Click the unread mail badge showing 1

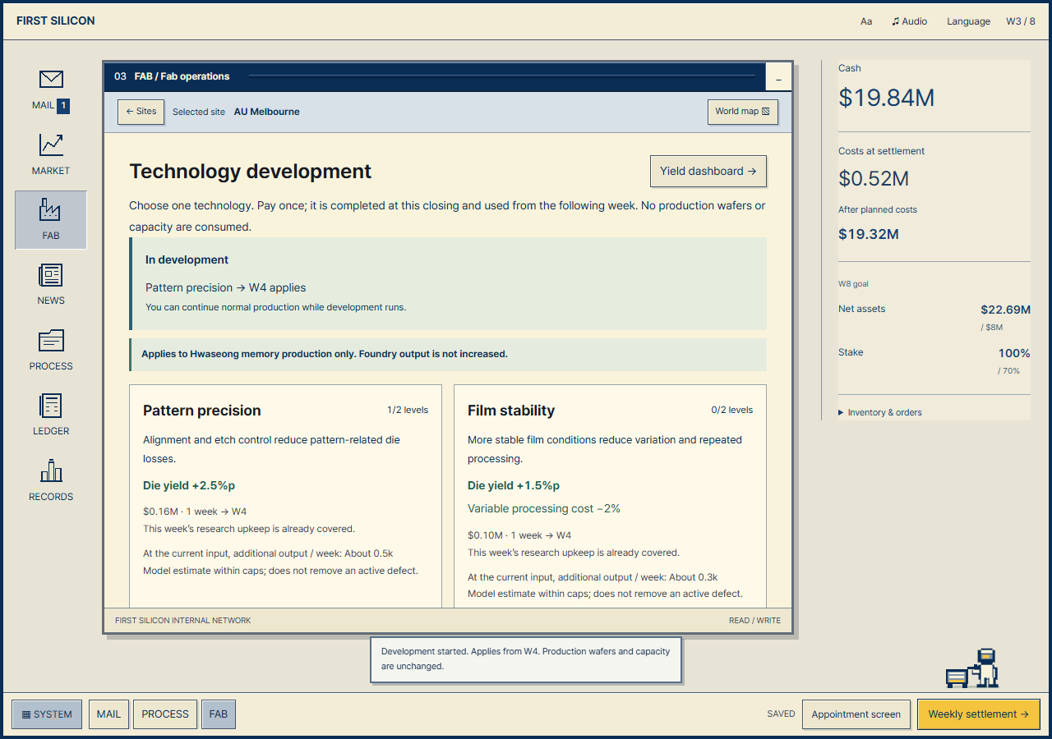coord(63,105)
